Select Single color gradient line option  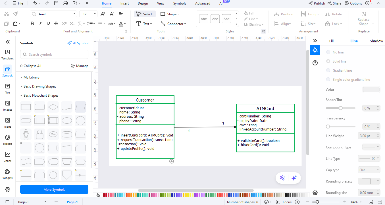[328, 80]
